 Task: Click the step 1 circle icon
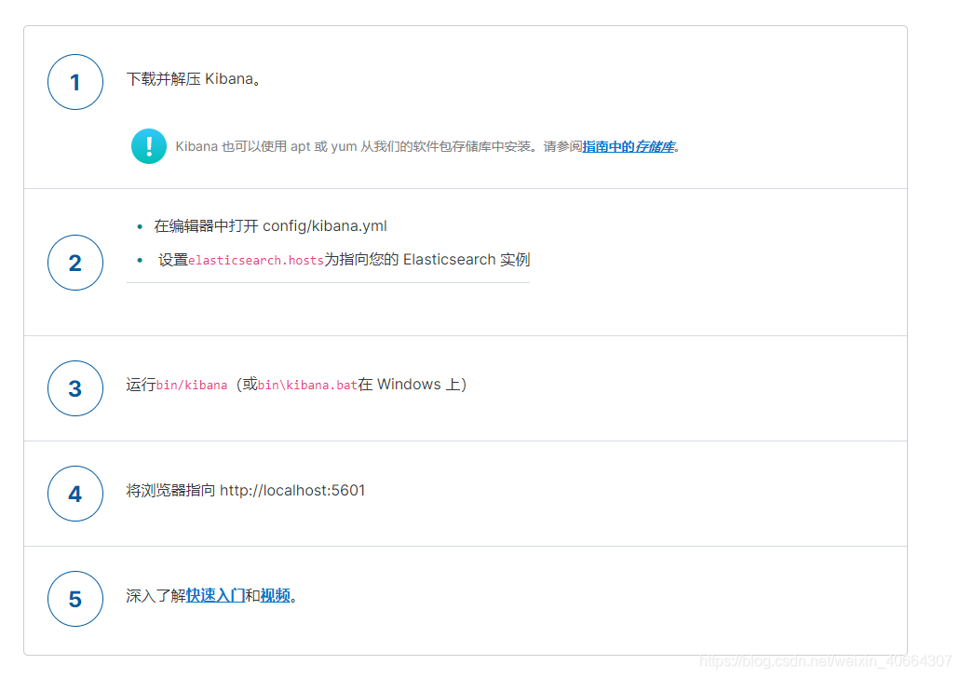coord(75,82)
